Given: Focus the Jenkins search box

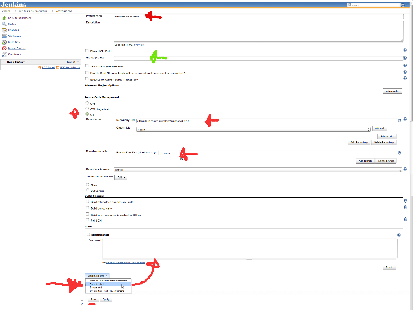Looking at the screenshot, I should (374, 5).
